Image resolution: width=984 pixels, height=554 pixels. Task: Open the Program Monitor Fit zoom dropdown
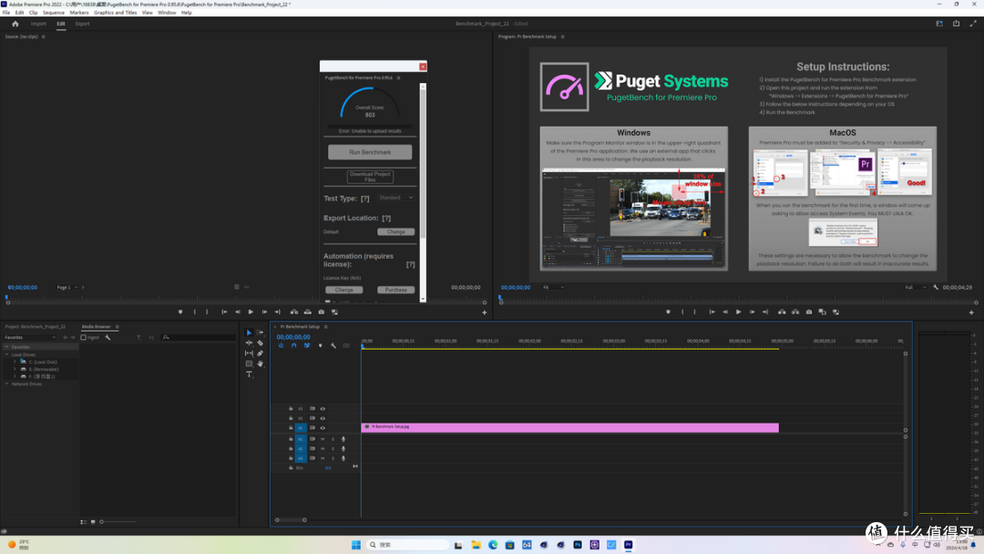[x=554, y=287]
